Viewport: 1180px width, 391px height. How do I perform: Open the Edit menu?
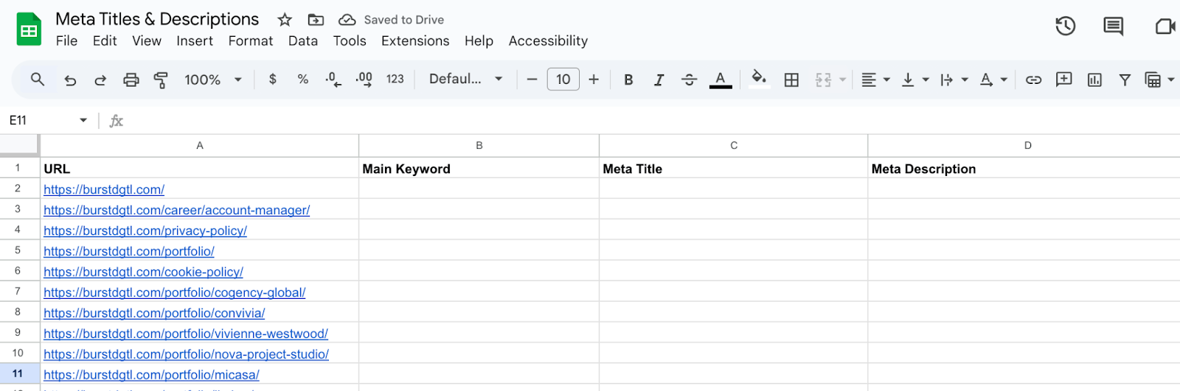tap(105, 41)
